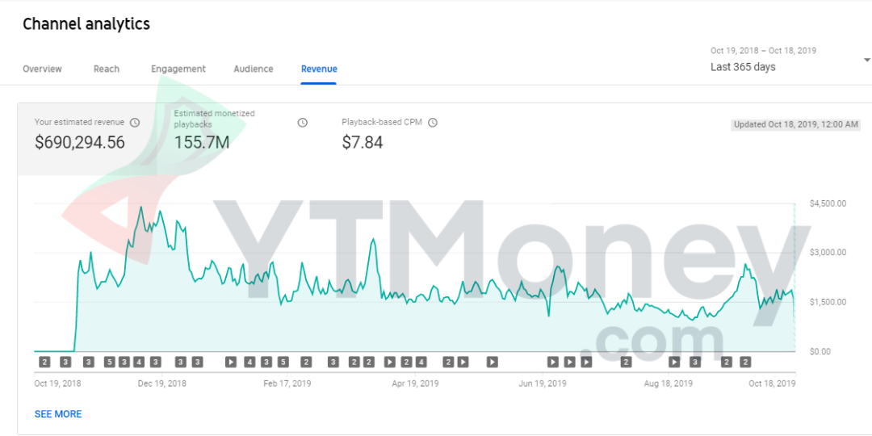
Task: Click the Aug 18, 2019 x-axis label
Action: coord(668,384)
